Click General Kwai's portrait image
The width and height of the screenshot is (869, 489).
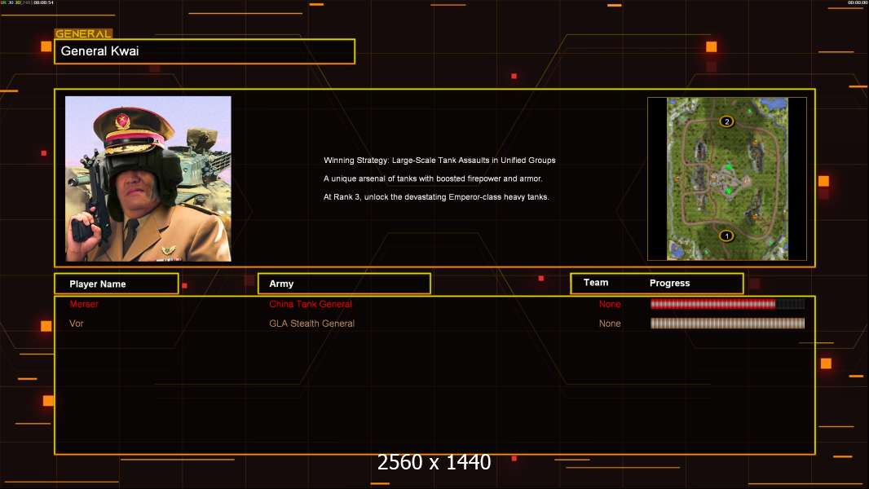[148, 178]
